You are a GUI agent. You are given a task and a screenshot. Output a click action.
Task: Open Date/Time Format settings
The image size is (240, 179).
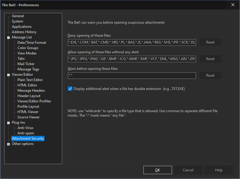click(x=32, y=43)
